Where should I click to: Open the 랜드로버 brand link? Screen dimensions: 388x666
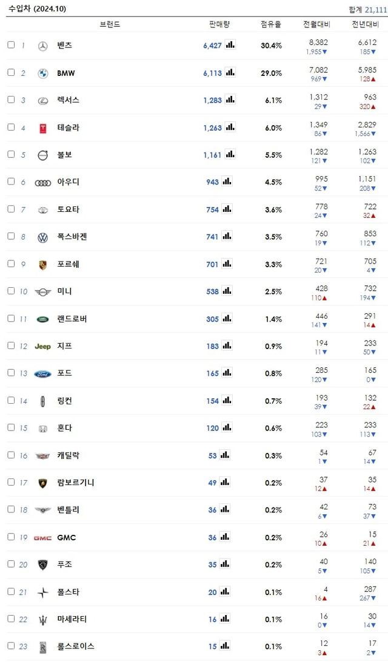pos(72,319)
